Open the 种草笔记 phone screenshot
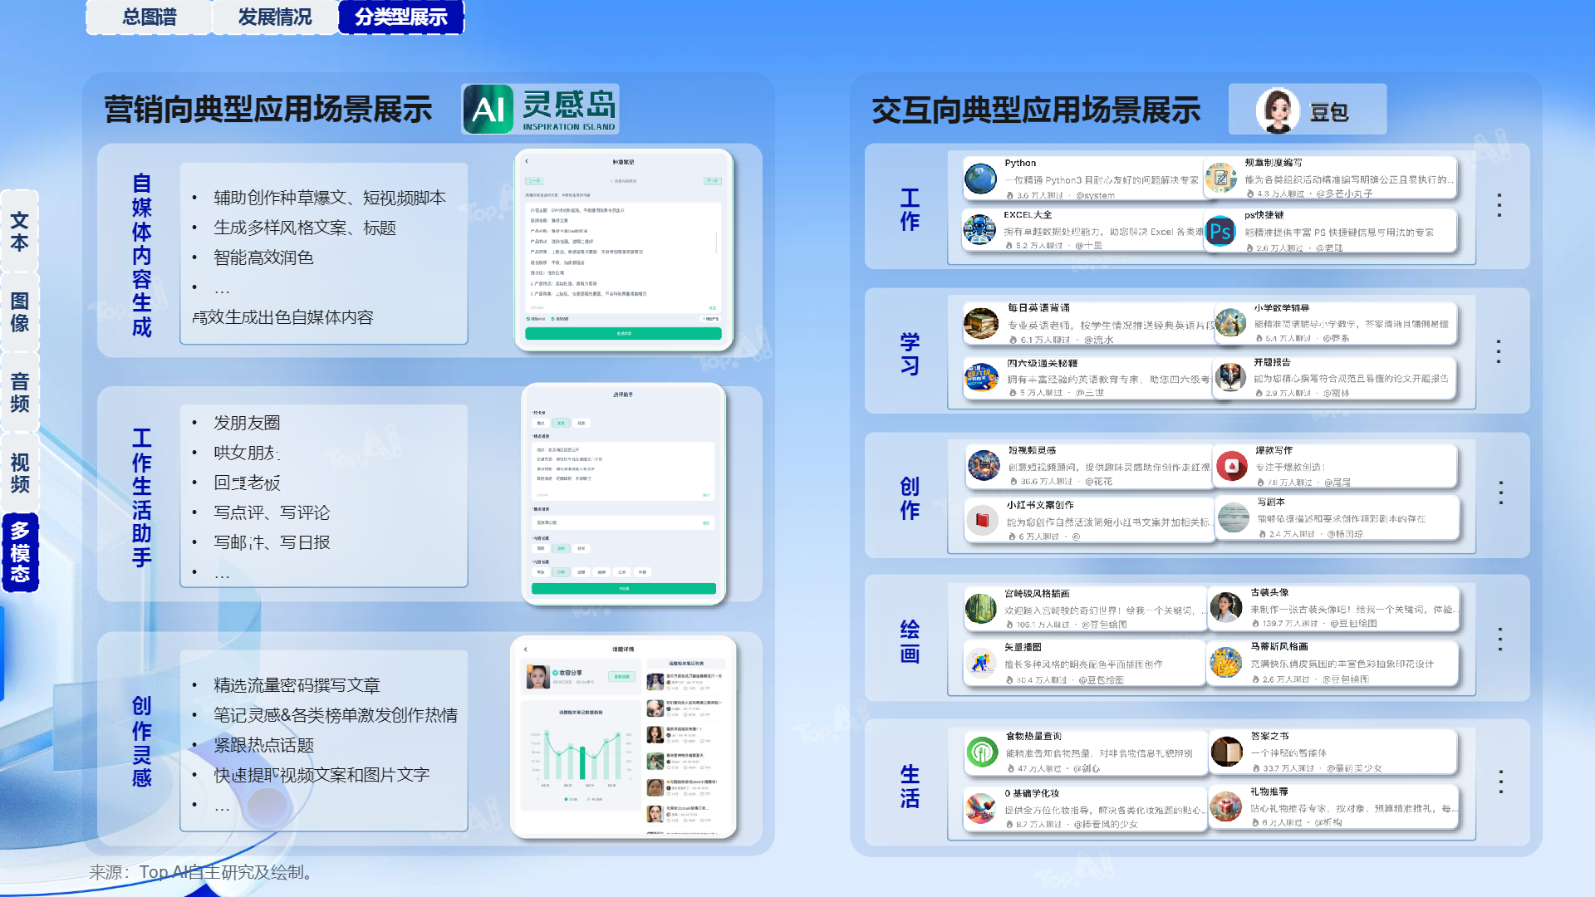The height and width of the screenshot is (897, 1595). [x=624, y=250]
